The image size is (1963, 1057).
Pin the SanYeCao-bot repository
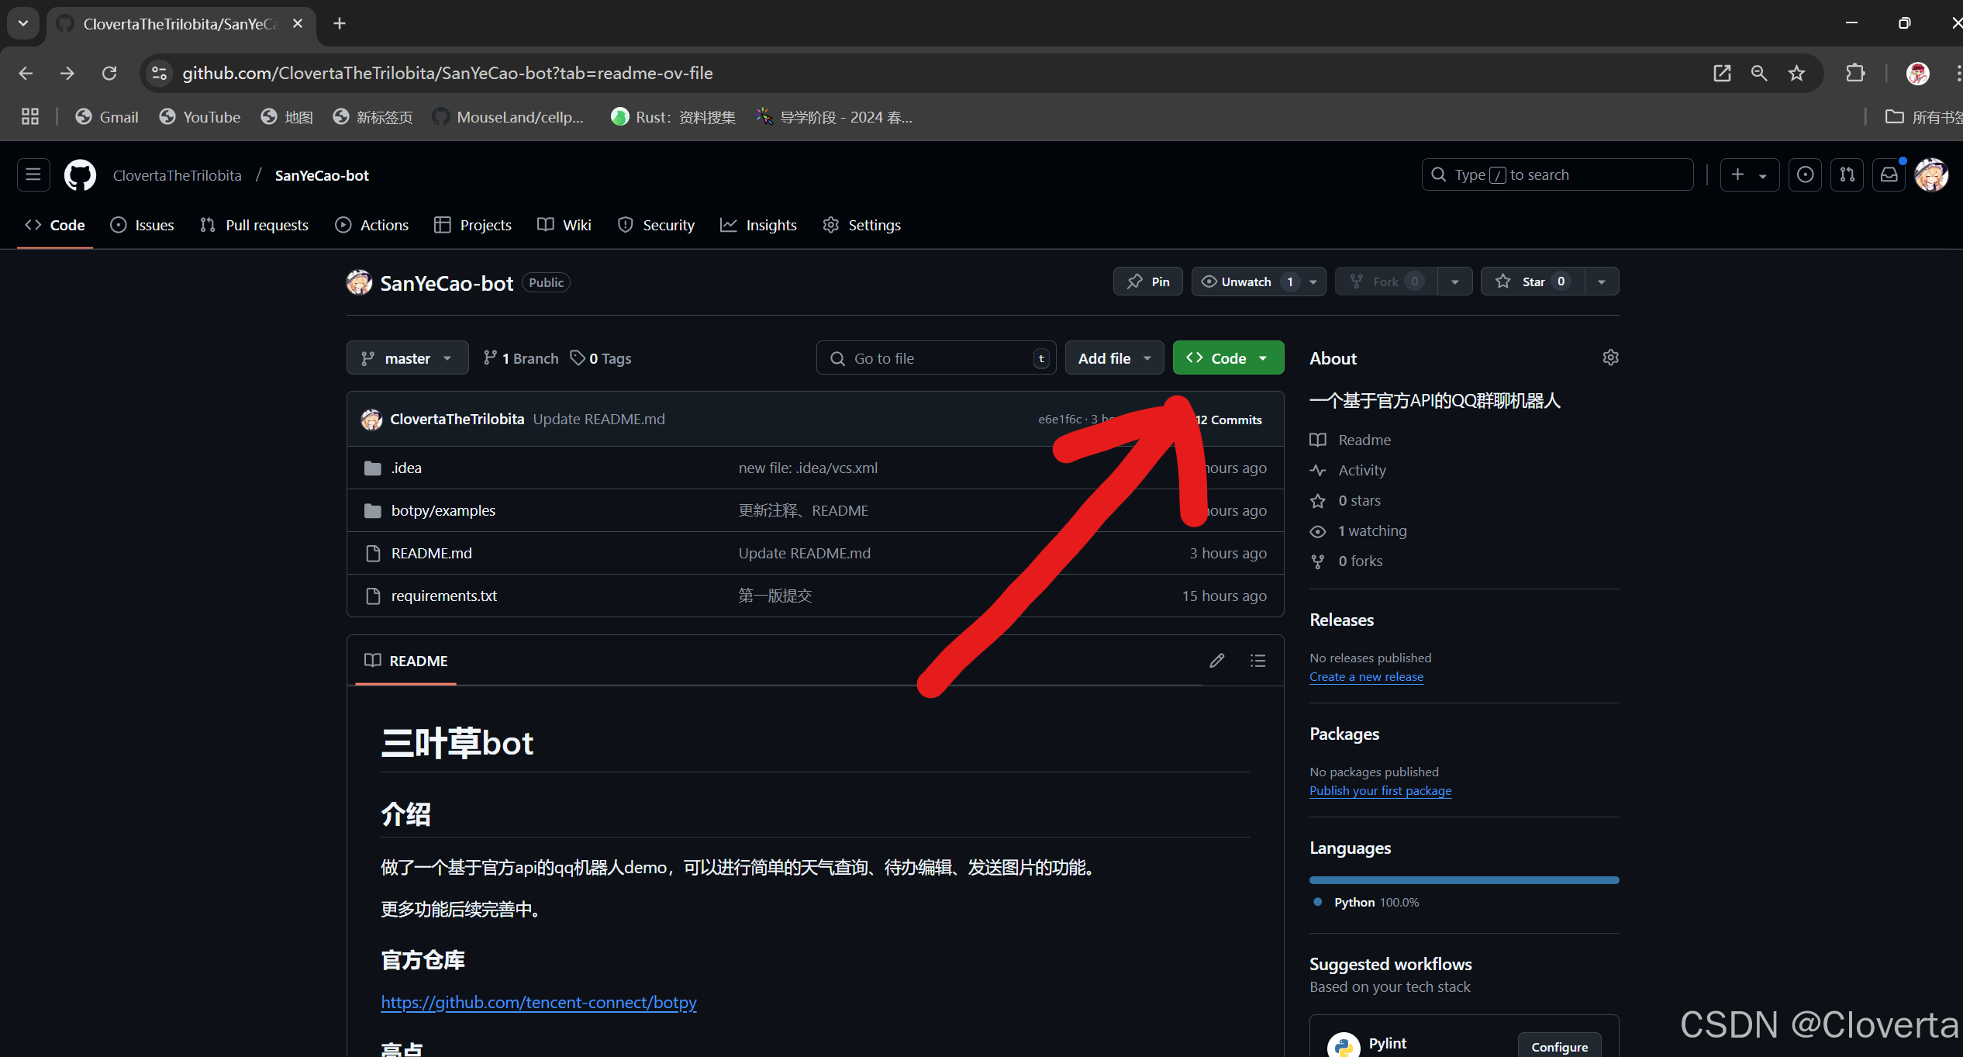tap(1148, 282)
